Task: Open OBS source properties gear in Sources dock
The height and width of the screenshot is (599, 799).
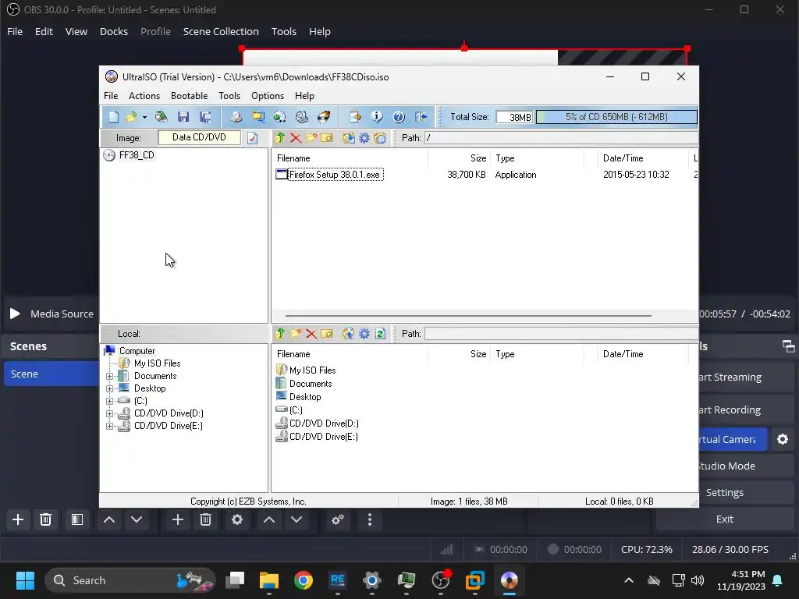Action: (x=237, y=519)
